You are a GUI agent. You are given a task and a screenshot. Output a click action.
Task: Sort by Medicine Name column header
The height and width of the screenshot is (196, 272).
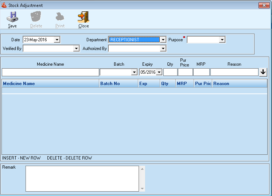[x=50, y=84]
